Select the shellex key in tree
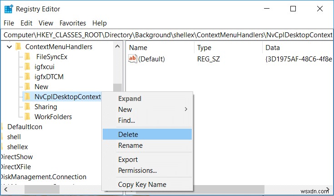Image resolution: width=334 pixels, height=196 pixels. [17, 147]
